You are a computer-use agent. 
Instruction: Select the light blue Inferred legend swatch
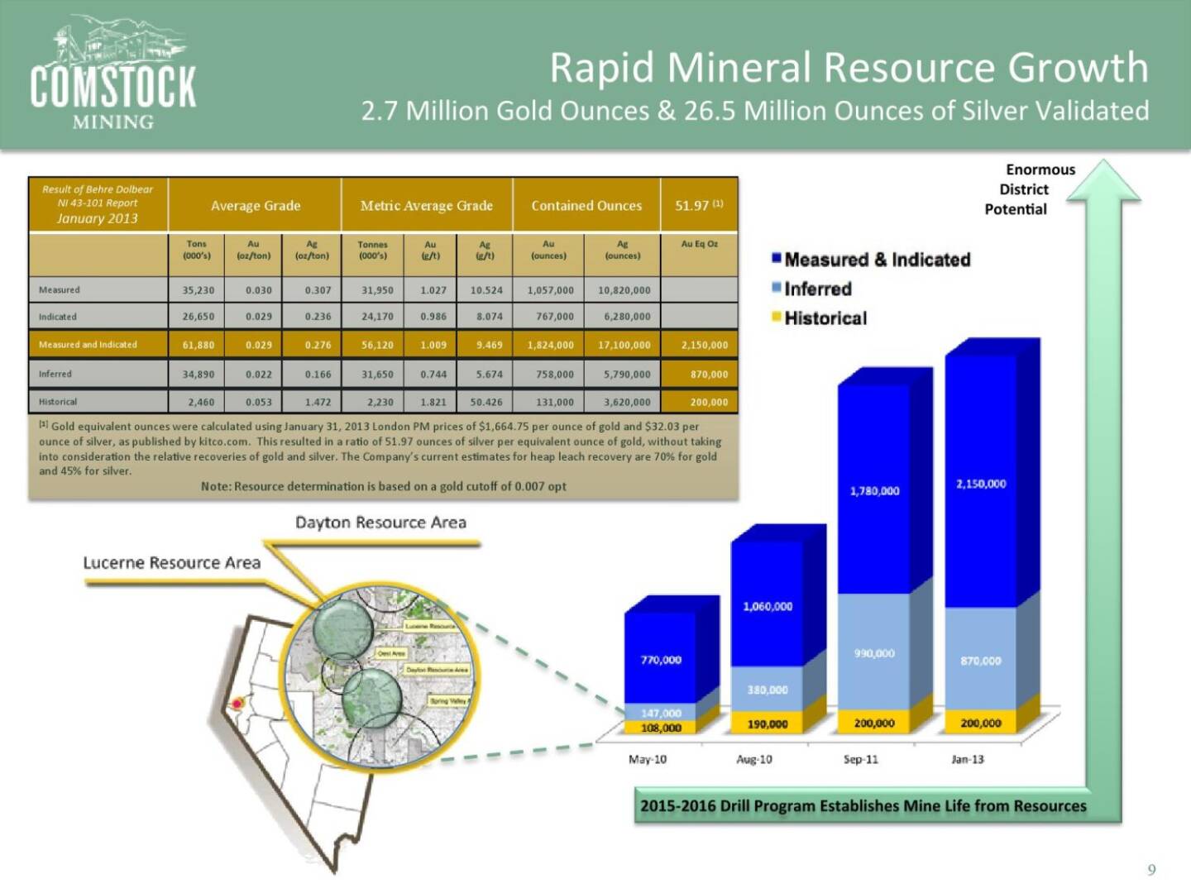tap(776, 288)
